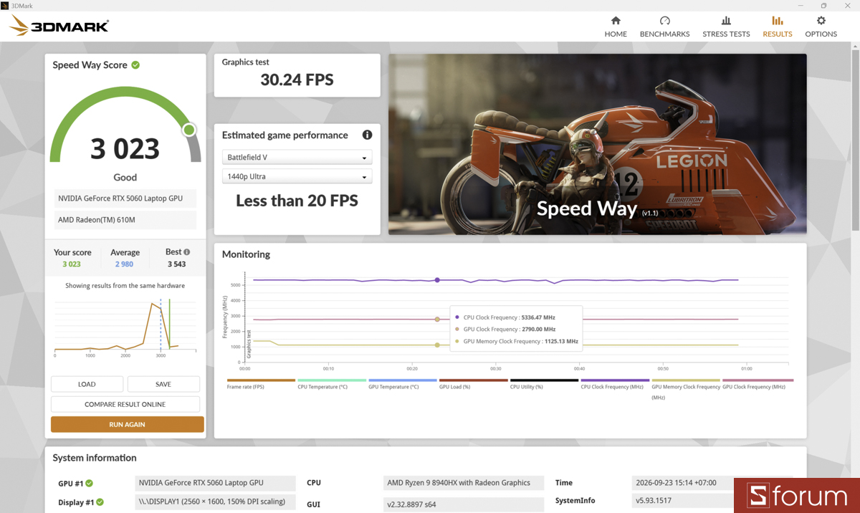Click COMPARE RESULT ONLINE button

(x=125, y=404)
